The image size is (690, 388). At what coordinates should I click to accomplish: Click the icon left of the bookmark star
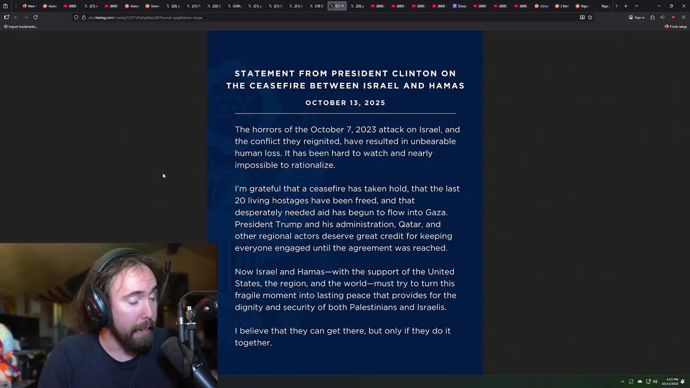[x=582, y=17]
